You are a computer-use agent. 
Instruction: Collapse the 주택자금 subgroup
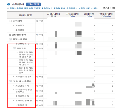pos(14,48)
